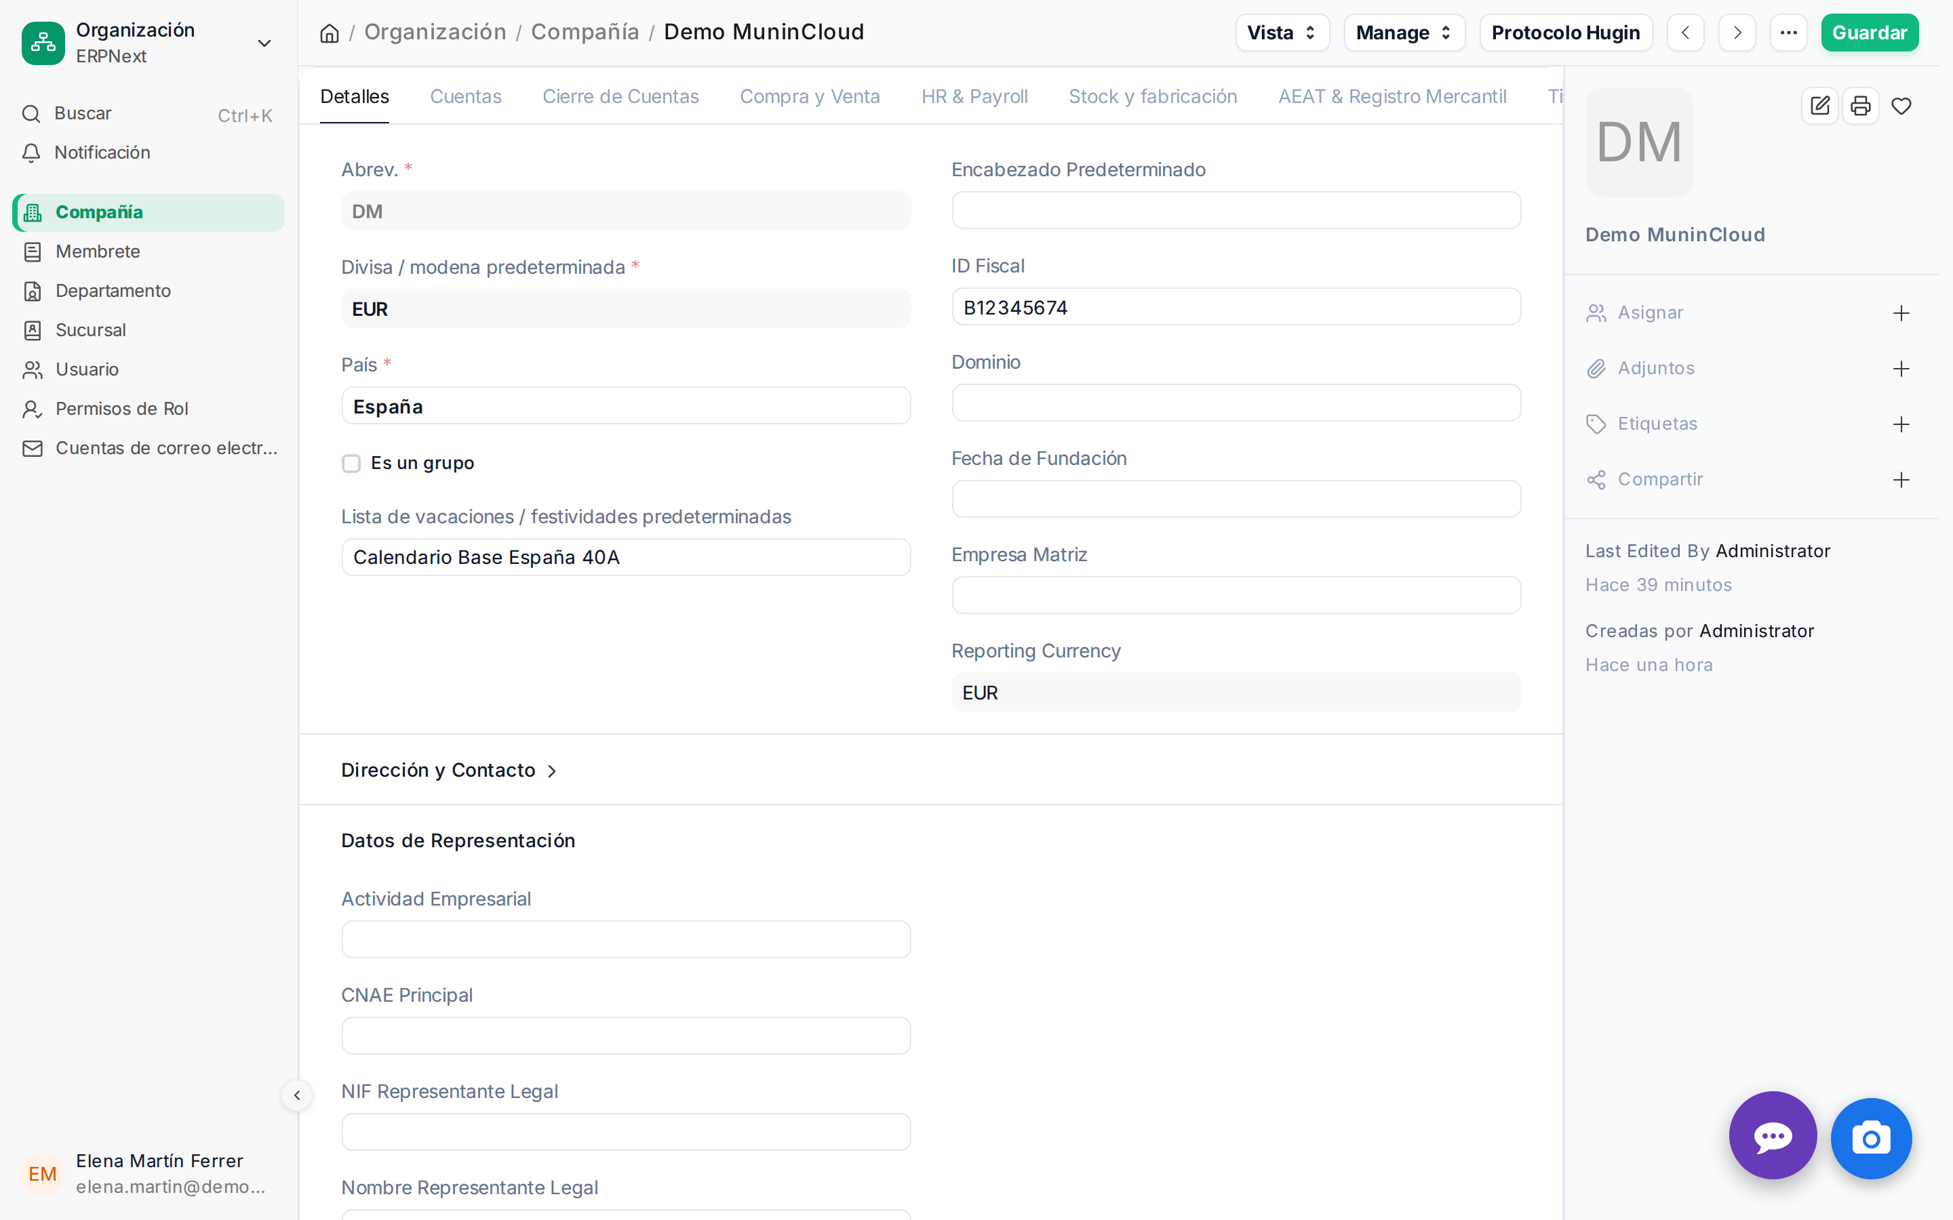1953x1220 pixels.
Task: Click the blue camera screenshot button
Action: click(x=1871, y=1139)
